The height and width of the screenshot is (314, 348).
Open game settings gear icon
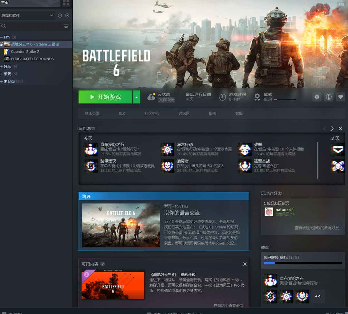317,97
